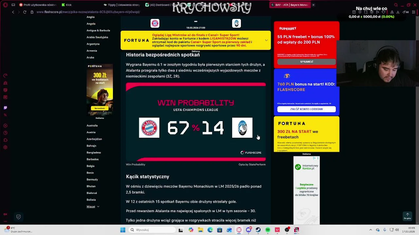This screenshot has height=235, width=419.
Task: Open new browser tab with plus button
Action: pyautogui.click(x=313, y=5)
